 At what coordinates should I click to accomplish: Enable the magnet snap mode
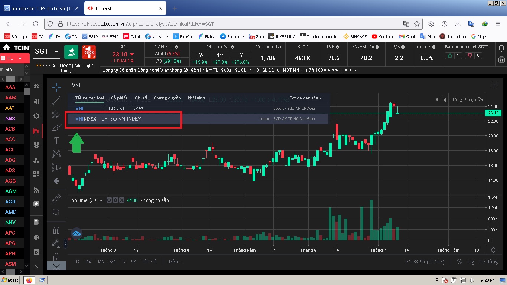[56, 230]
